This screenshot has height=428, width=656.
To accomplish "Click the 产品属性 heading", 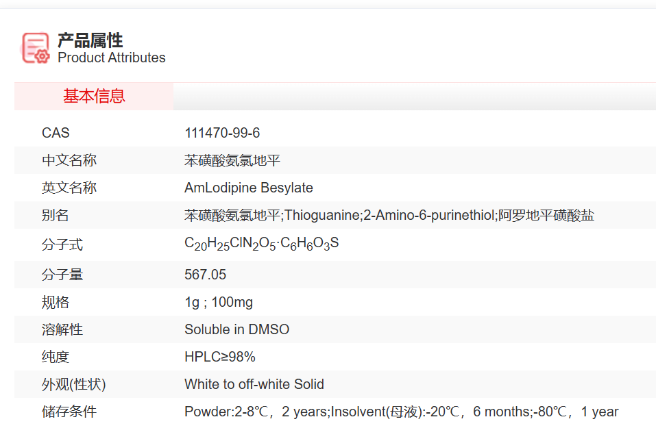I will pyautogui.click(x=90, y=40).
